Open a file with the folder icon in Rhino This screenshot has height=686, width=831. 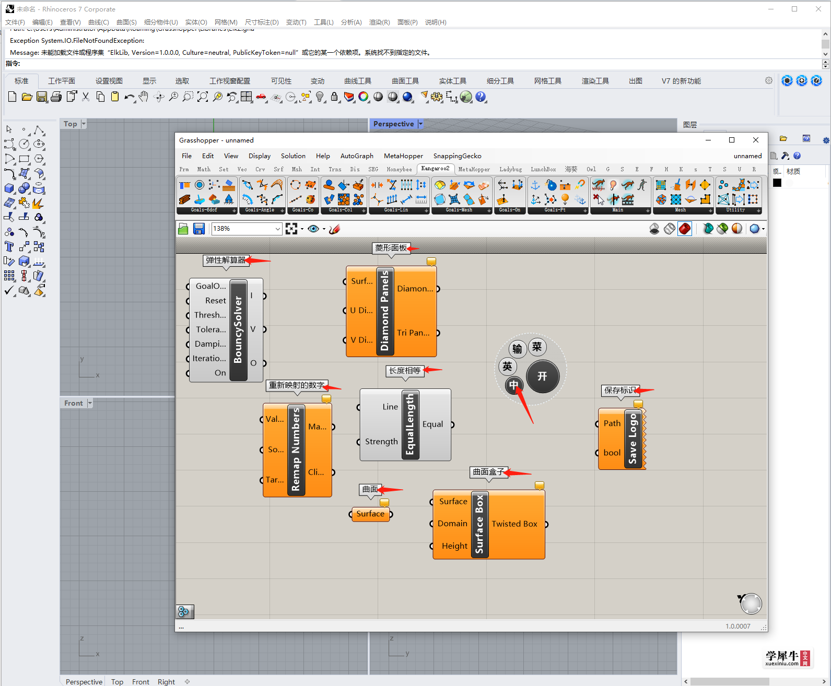coord(27,97)
